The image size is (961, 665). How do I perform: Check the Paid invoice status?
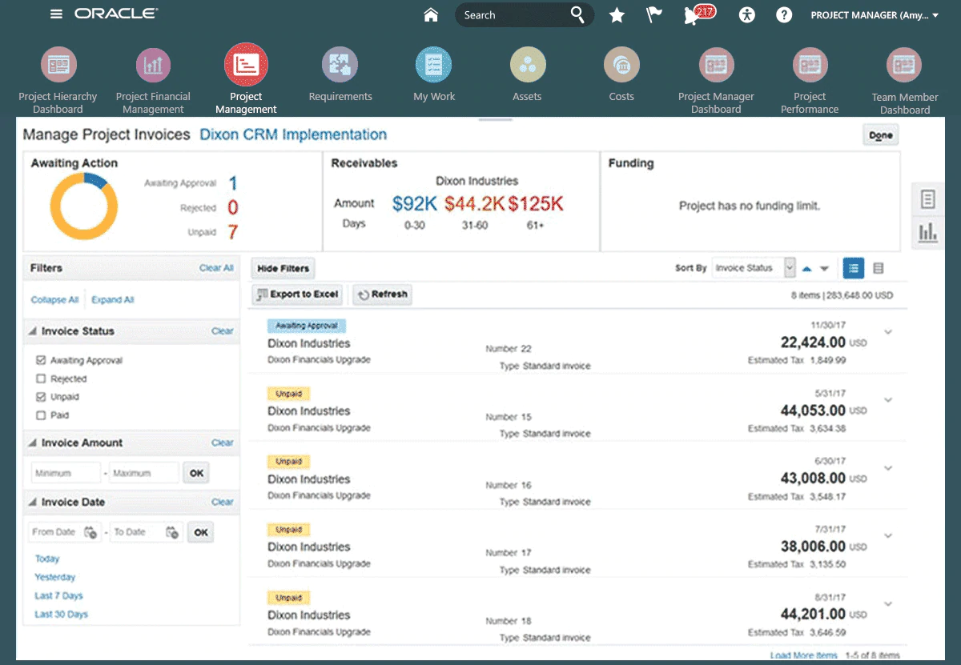tap(41, 415)
